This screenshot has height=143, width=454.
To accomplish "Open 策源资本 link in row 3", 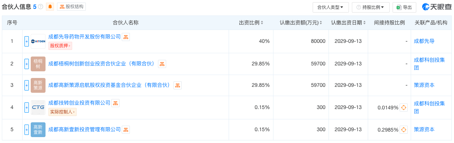I will pyautogui.click(x=424, y=85).
